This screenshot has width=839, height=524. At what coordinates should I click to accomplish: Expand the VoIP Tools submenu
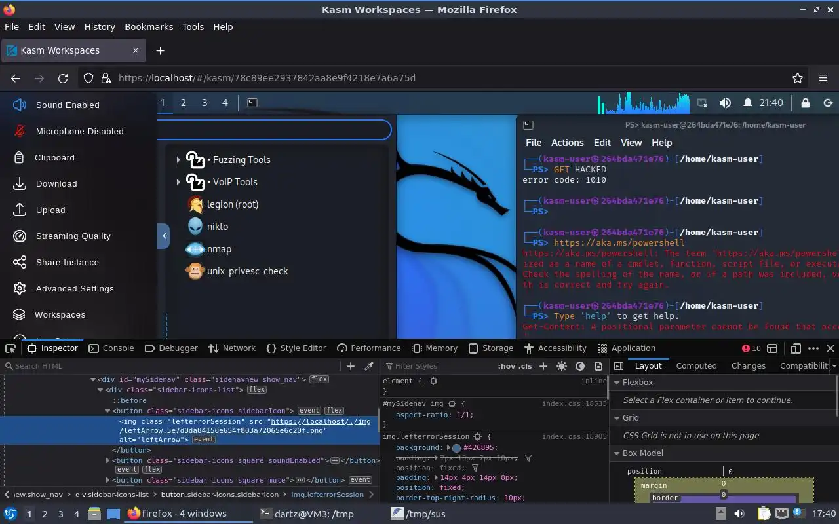tap(178, 182)
